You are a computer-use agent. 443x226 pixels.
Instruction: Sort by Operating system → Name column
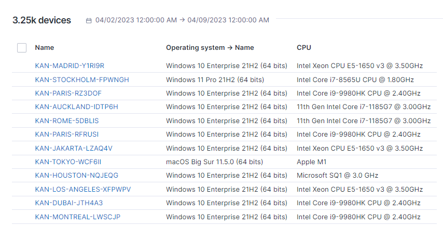210,48
